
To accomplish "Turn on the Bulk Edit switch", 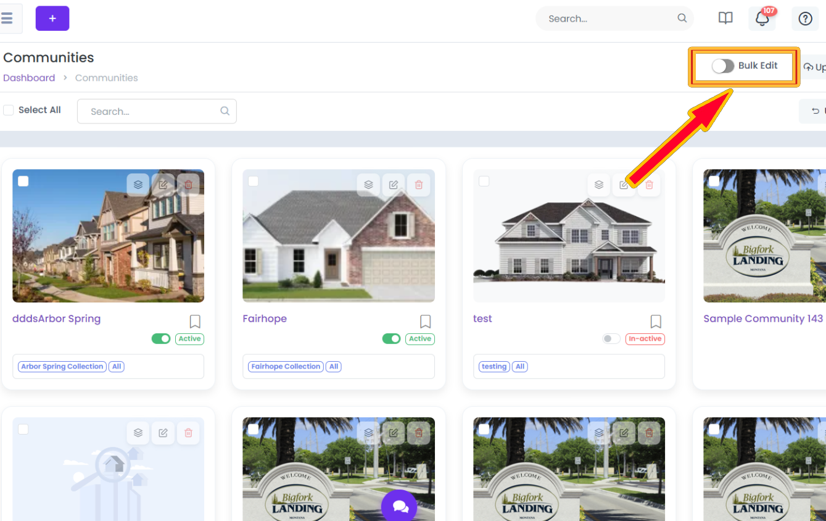I will [722, 66].
